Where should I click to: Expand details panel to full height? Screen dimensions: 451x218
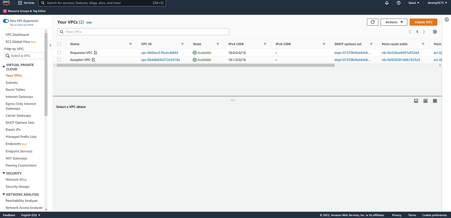point(435,101)
